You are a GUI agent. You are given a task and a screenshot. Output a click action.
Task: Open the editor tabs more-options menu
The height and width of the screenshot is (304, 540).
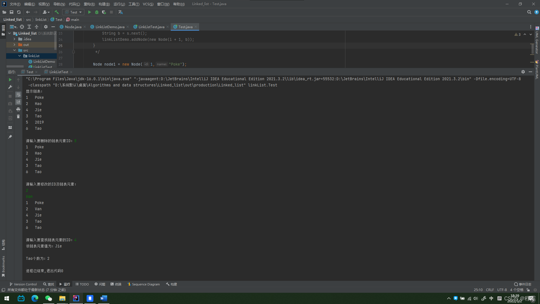[531, 27]
